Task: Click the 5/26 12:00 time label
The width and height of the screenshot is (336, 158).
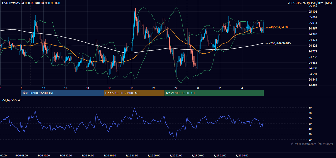Action: (66, 155)
